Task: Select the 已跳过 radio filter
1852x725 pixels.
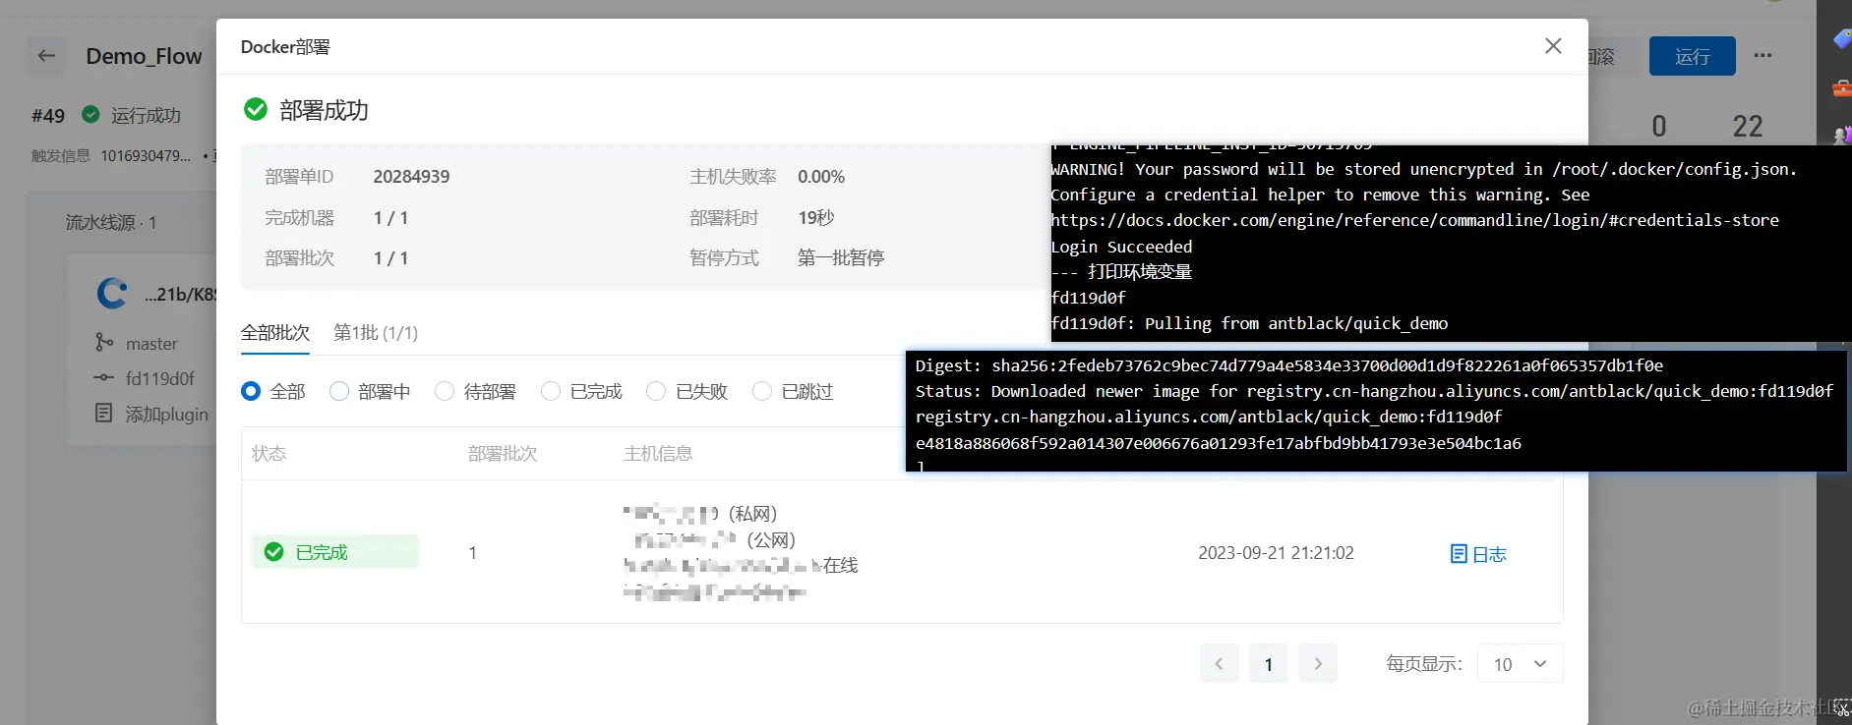Action: [x=762, y=391]
